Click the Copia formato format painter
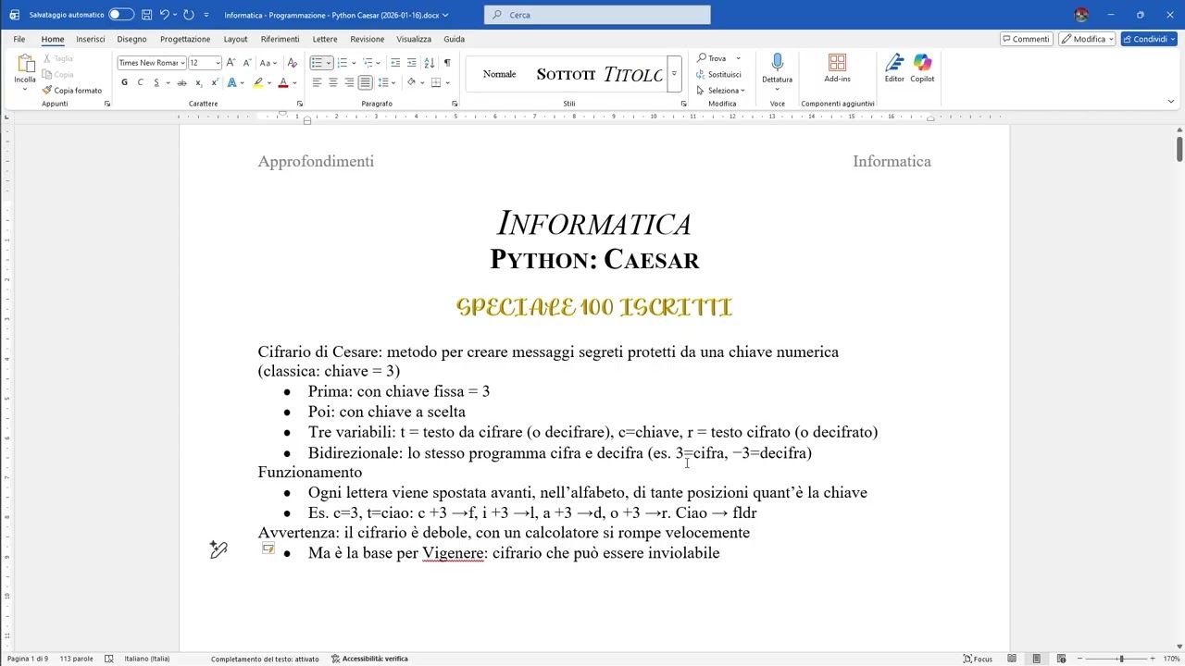This screenshot has height=666, width=1185. point(71,91)
